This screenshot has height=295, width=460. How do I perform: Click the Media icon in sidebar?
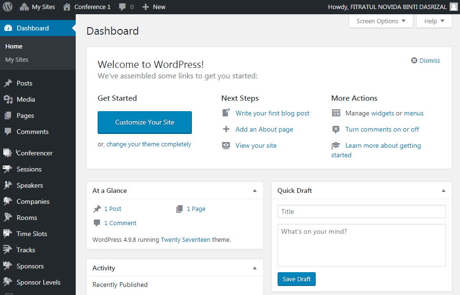[8, 99]
